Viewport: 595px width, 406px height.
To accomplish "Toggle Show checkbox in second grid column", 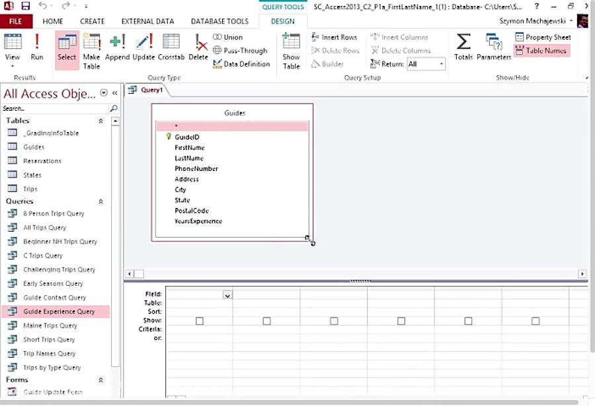I will click(267, 321).
